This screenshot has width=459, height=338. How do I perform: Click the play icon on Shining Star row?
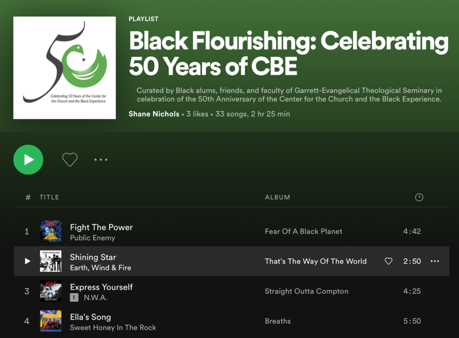coord(28,261)
